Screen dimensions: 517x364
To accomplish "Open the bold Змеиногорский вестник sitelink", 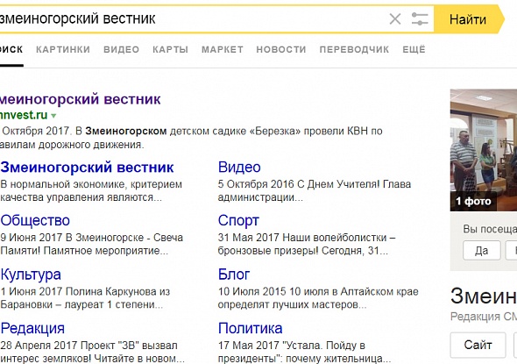I will [x=87, y=168].
